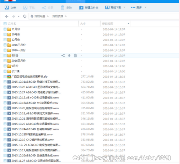Create a new folder with 新建文件夹
This screenshot has width=180, height=164.
coord(89,8)
